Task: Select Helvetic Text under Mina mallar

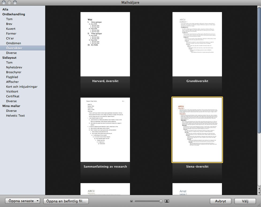Action: pos(16,116)
